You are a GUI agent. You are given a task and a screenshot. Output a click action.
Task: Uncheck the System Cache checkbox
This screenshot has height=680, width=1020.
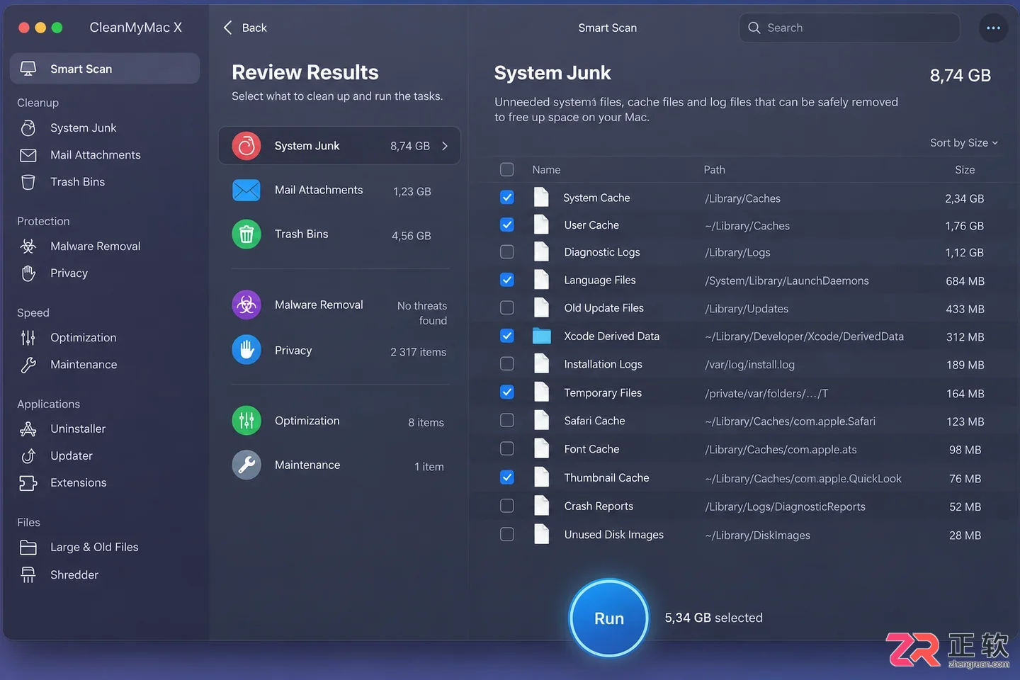(507, 198)
